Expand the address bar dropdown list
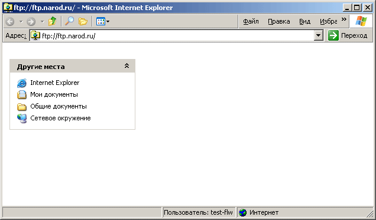This screenshot has width=376, height=220. [x=318, y=36]
